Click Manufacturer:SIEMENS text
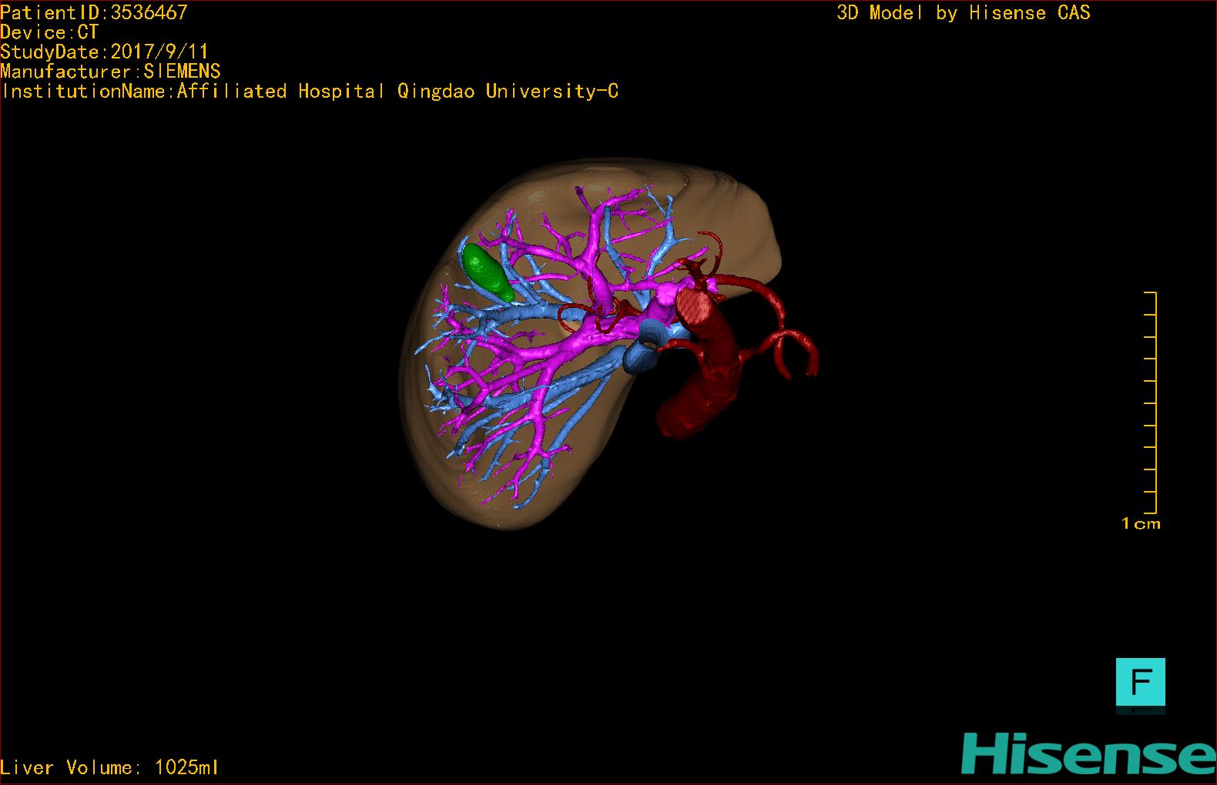1217x785 pixels. click(x=111, y=72)
